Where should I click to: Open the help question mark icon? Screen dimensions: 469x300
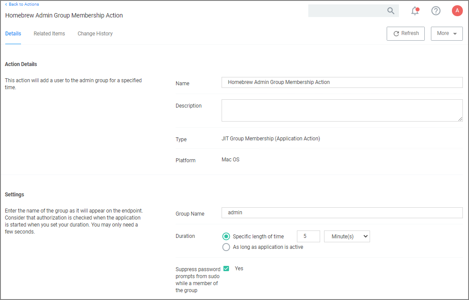436,11
